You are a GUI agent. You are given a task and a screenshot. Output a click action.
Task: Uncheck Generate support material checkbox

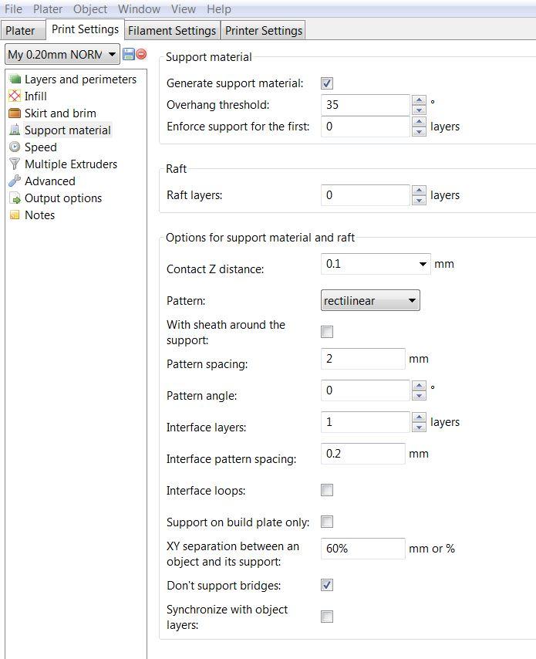tap(327, 83)
